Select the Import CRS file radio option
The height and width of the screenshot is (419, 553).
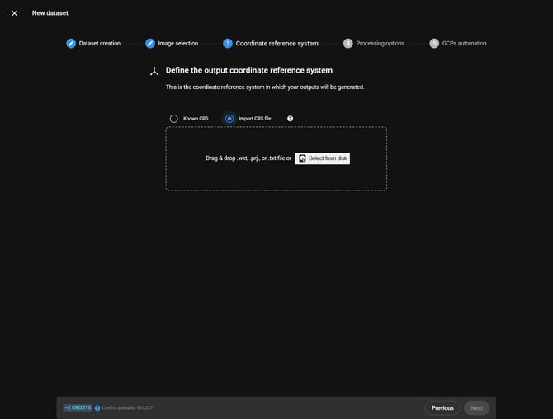point(229,119)
